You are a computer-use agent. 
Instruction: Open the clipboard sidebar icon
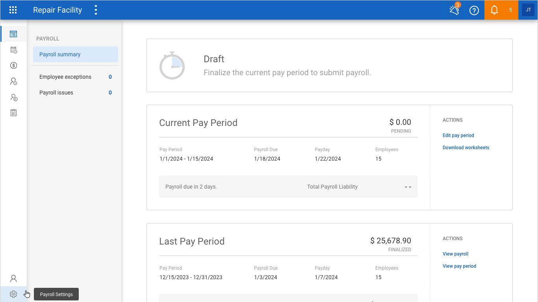pos(13,113)
